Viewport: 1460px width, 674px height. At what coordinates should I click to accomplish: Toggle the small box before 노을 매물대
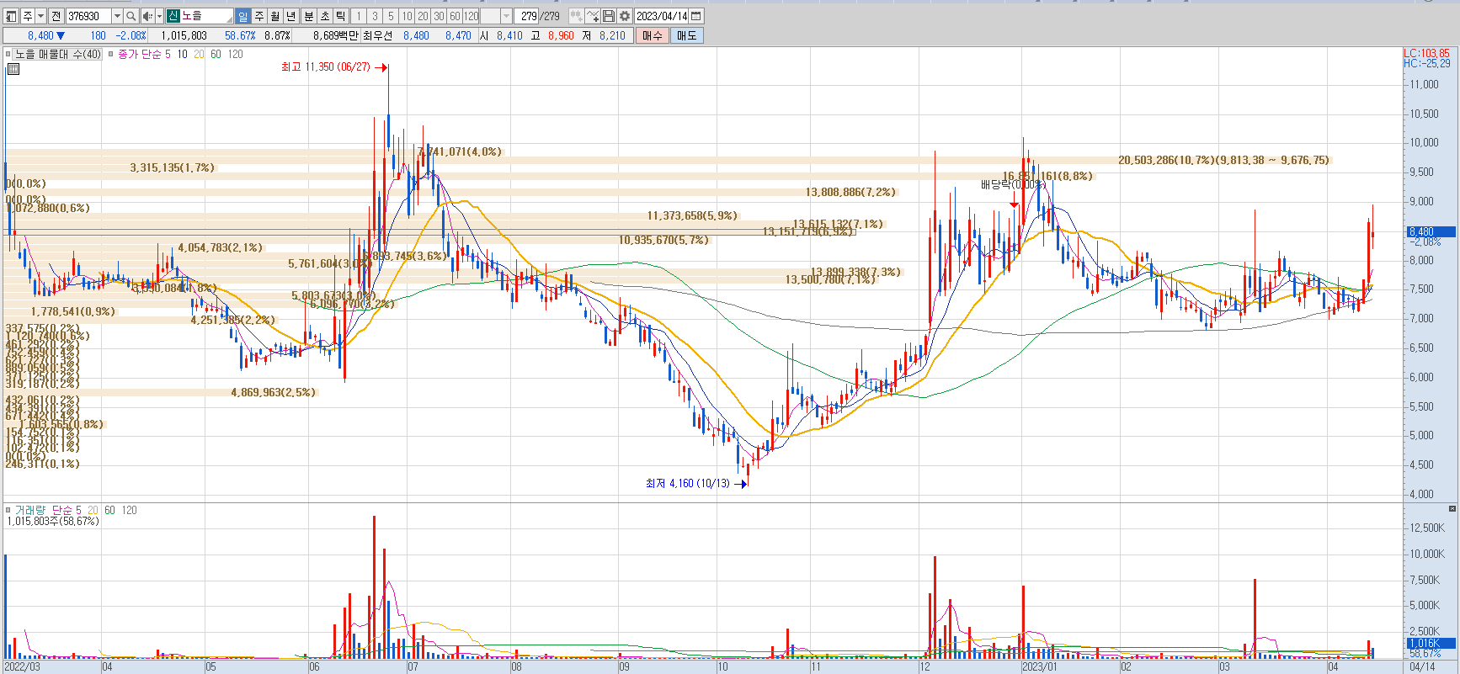[8, 54]
